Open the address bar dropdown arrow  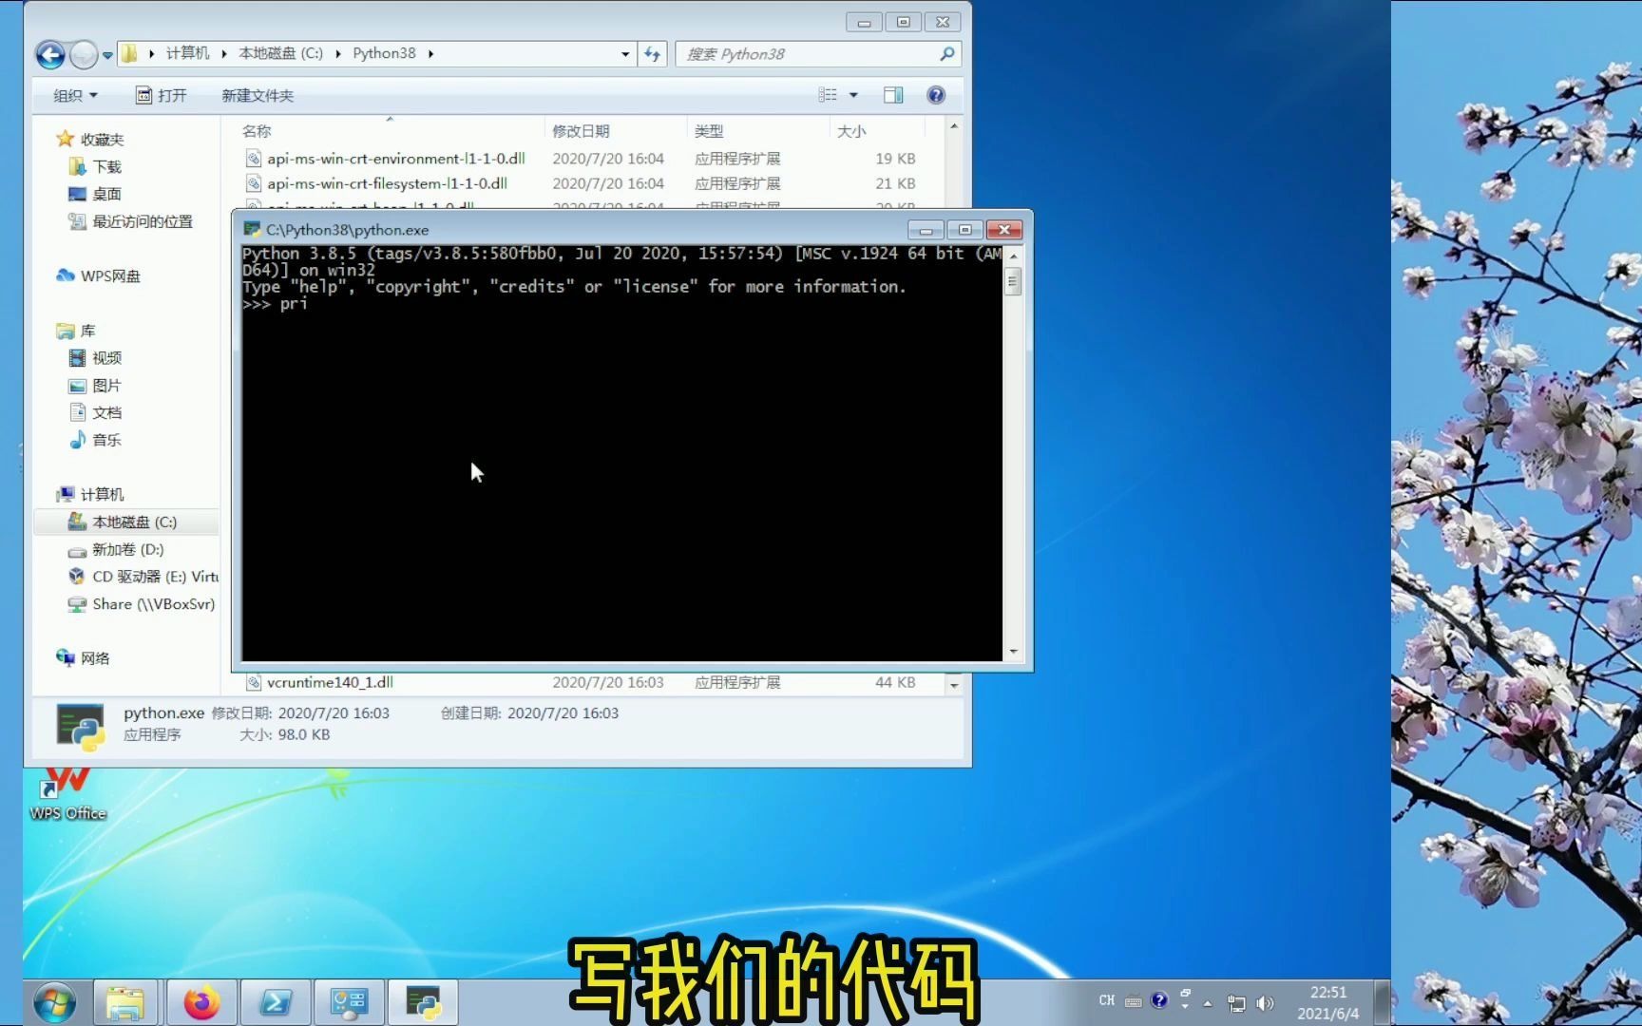click(624, 54)
